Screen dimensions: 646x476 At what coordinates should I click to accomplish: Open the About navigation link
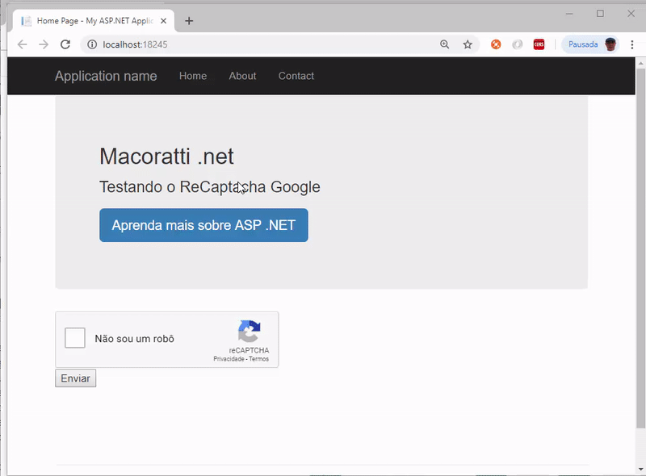click(243, 76)
